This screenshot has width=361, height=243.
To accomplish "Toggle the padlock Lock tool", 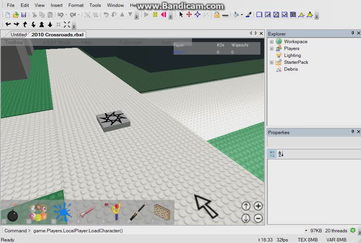I will pos(217,15).
